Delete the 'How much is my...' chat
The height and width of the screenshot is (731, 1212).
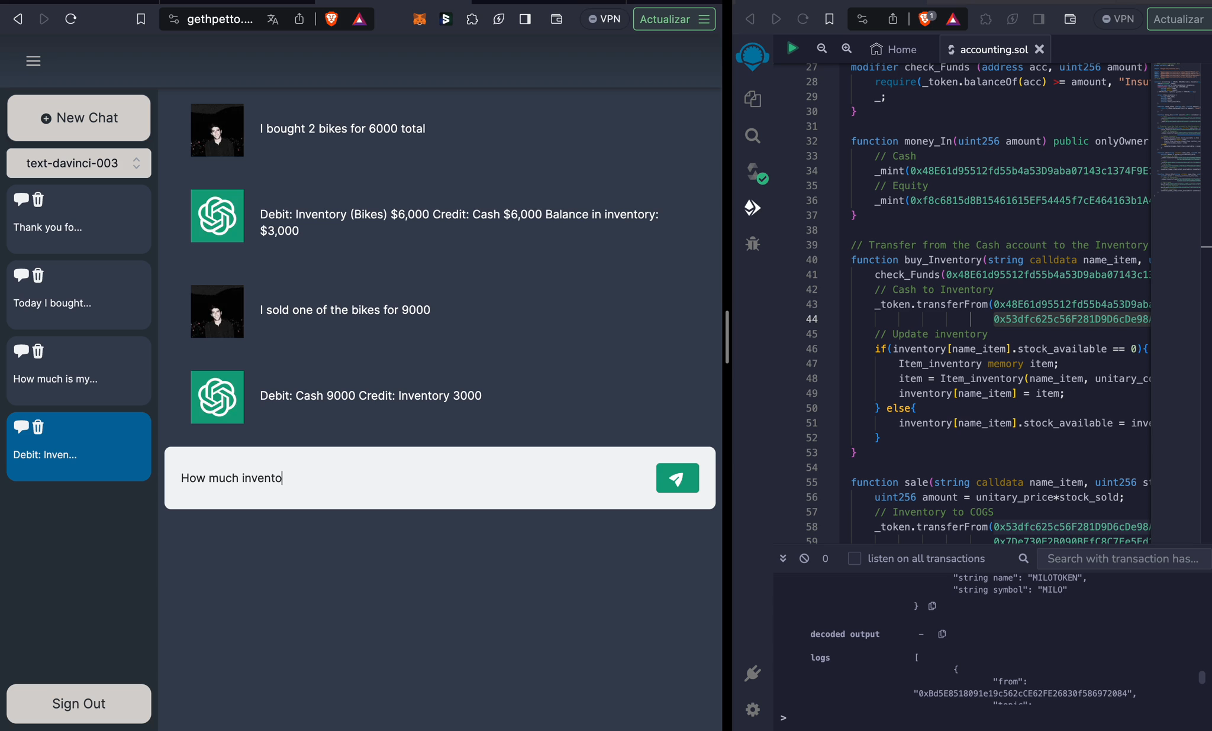click(38, 351)
